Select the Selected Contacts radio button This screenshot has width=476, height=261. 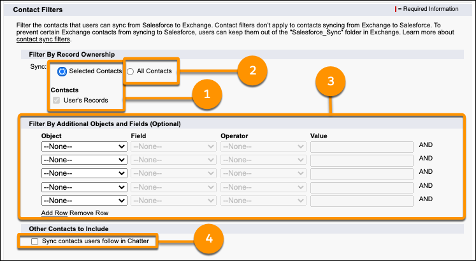point(62,71)
